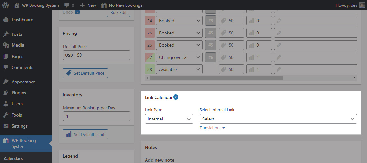Click the help icon next to Undo
The width and height of the screenshot is (367, 163).
point(77,12)
